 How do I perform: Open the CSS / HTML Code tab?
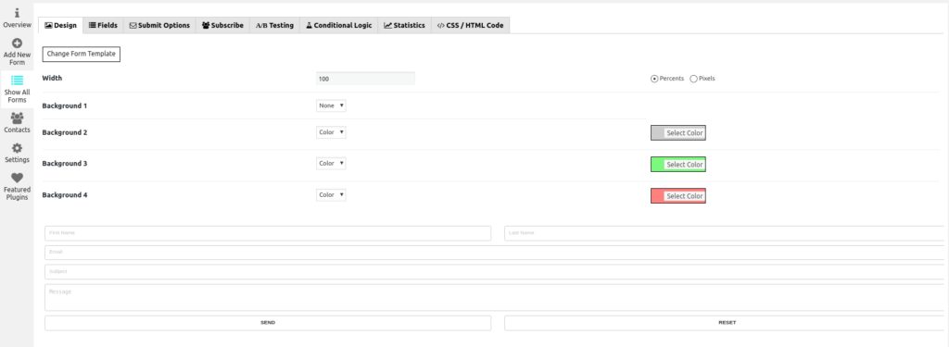470,25
